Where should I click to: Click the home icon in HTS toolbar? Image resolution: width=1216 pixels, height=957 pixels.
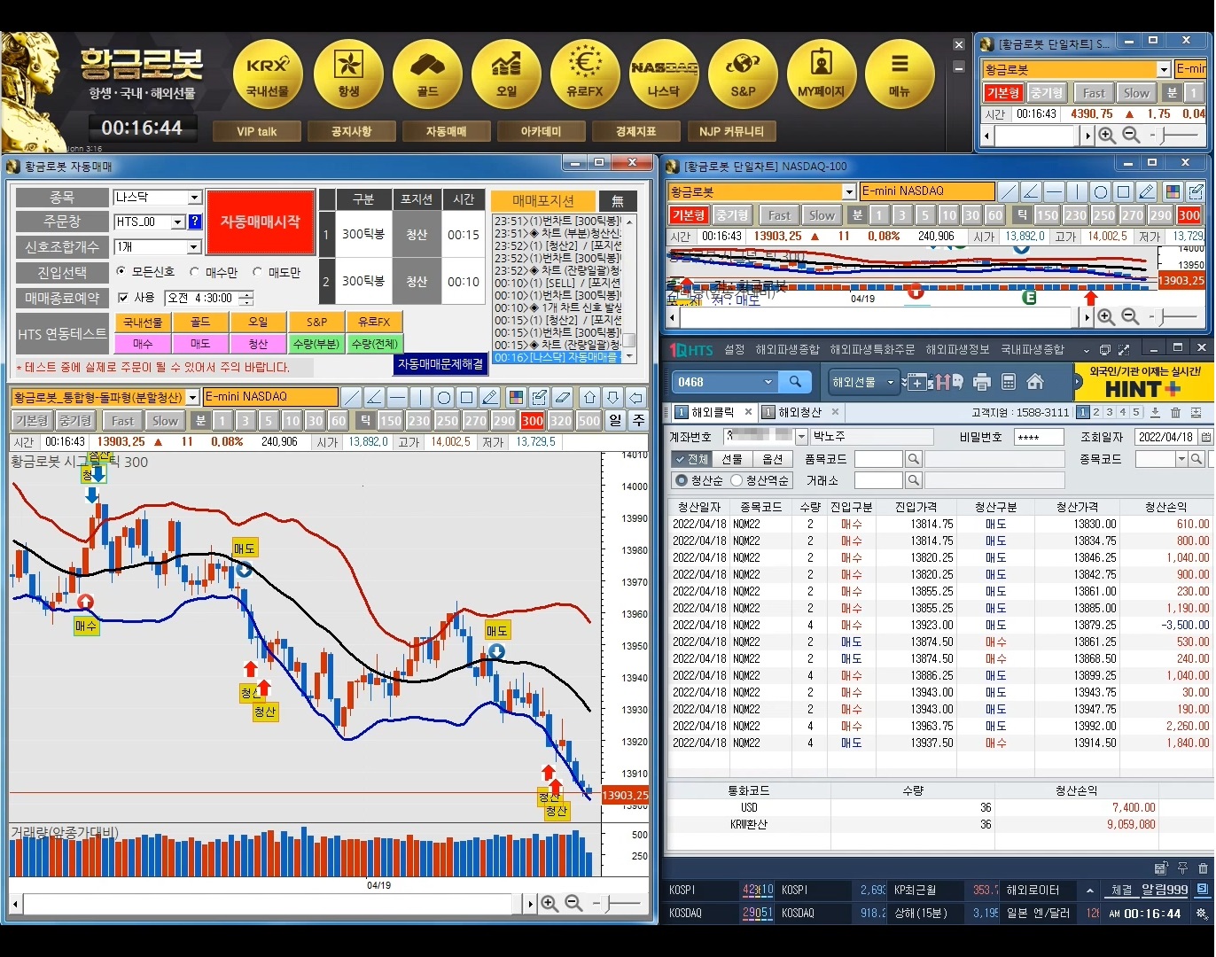click(1034, 382)
